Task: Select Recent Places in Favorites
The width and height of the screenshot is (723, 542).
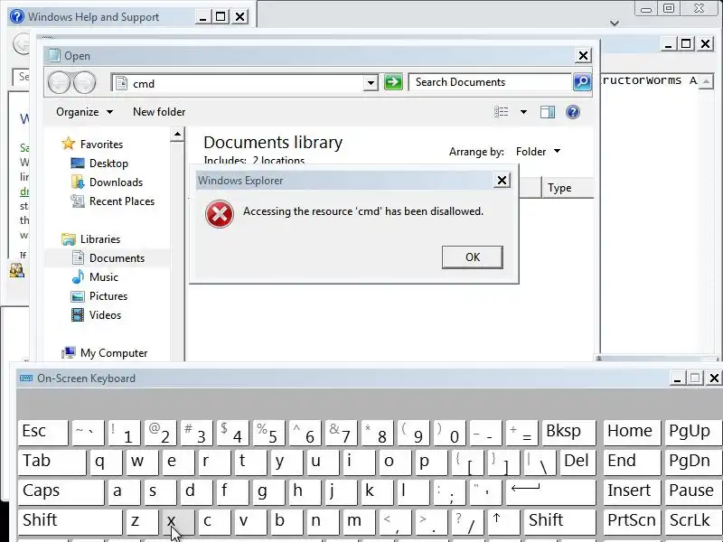Action: point(112,201)
